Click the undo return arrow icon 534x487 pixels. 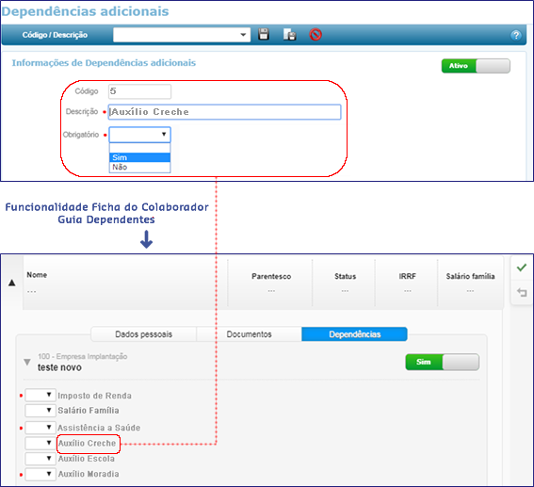pos(522,292)
